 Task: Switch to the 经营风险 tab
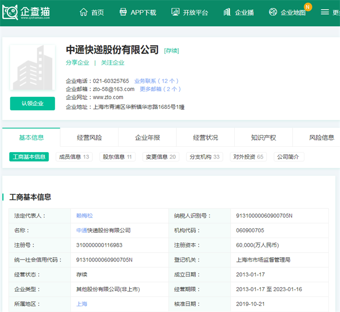(x=89, y=138)
